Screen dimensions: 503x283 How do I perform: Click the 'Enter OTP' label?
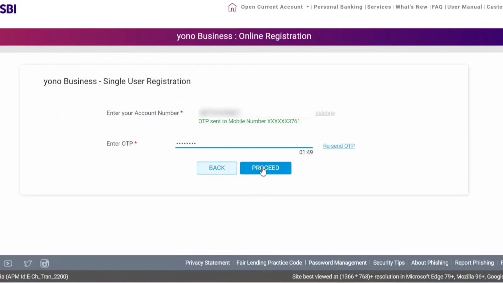click(x=122, y=143)
